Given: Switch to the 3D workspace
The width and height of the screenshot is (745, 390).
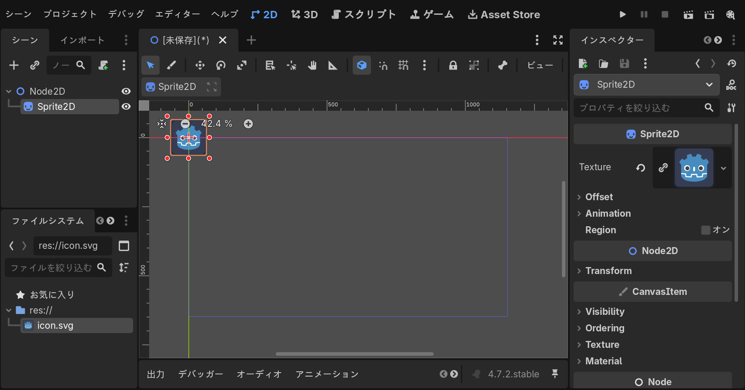Looking at the screenshot, I should [x=304, y=14].
